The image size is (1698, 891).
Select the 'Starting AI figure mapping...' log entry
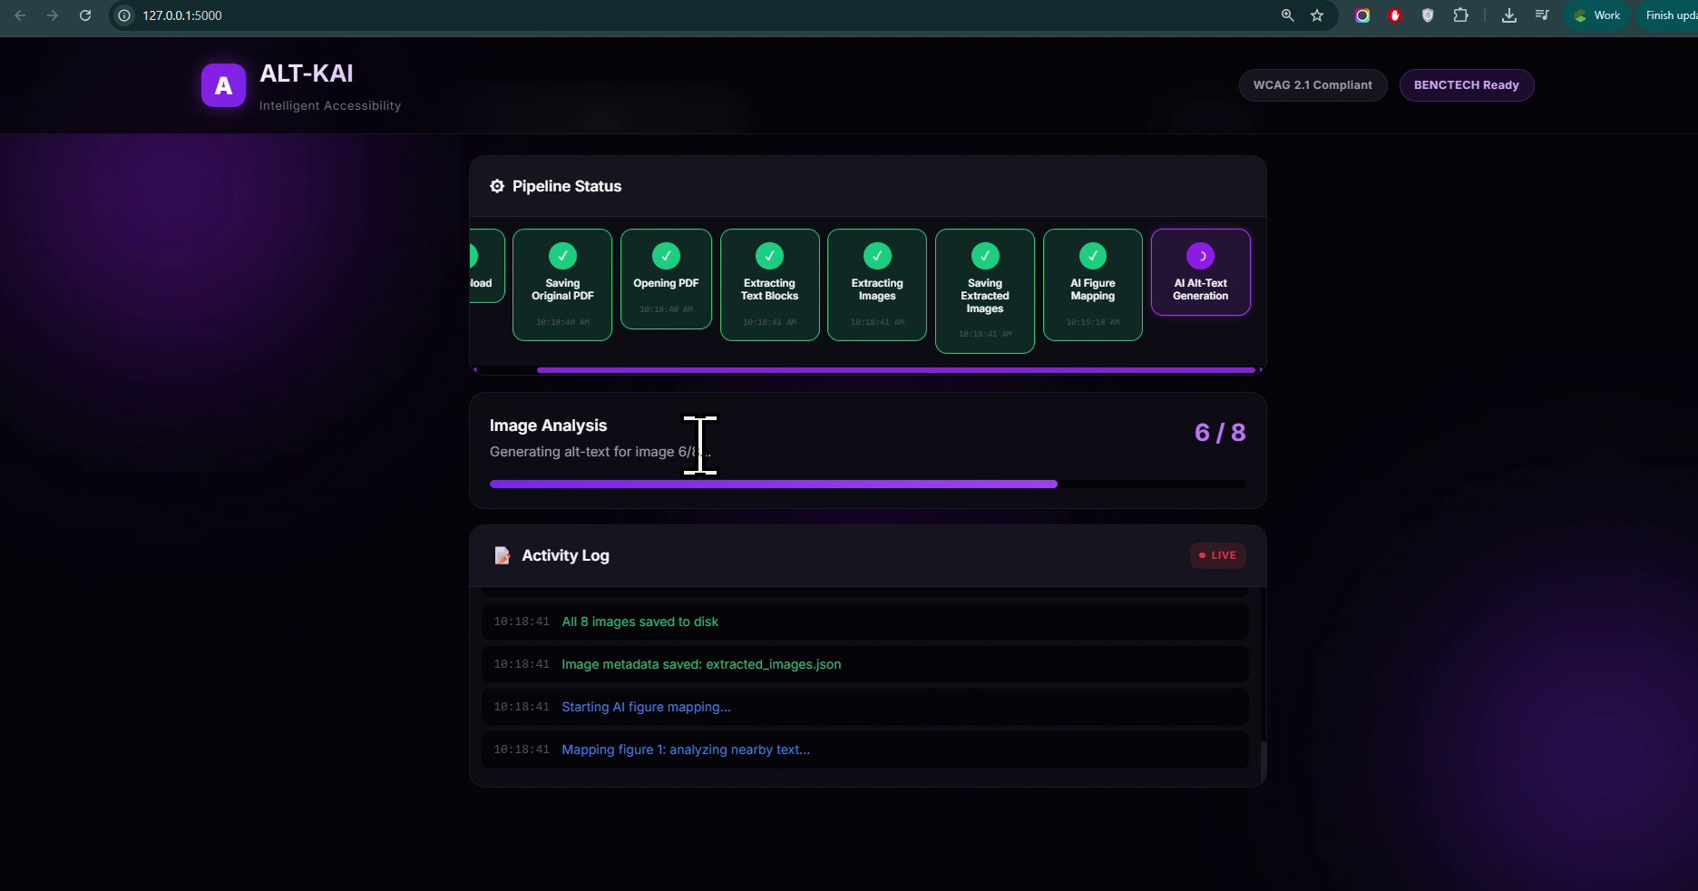click(646, 707)
